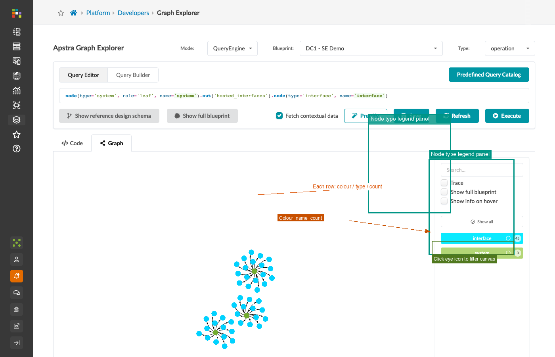Click the favorite star icon in breadcrumb
The width and height of the screenshot is (555, 357).
click(x=61, y=13)
